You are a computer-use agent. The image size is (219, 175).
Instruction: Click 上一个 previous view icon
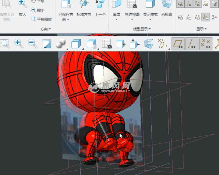100,4
